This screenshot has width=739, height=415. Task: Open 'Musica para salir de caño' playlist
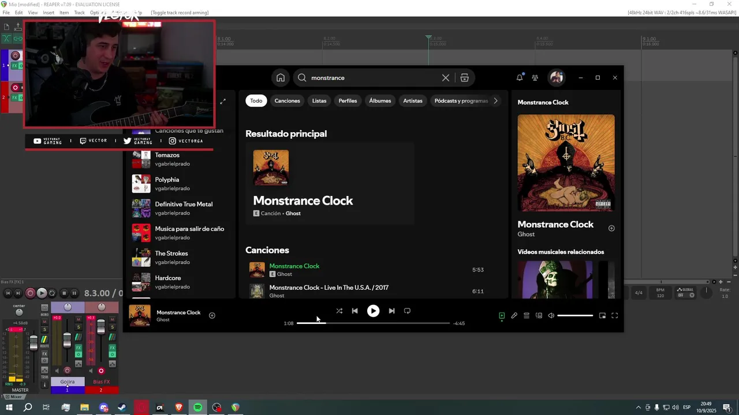pos(178,233)
